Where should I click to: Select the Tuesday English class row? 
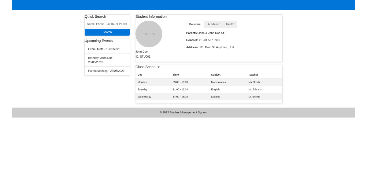pos(209,89)
